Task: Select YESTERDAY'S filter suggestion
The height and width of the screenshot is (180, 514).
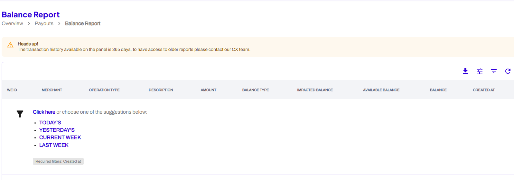Action: point(57,130)
